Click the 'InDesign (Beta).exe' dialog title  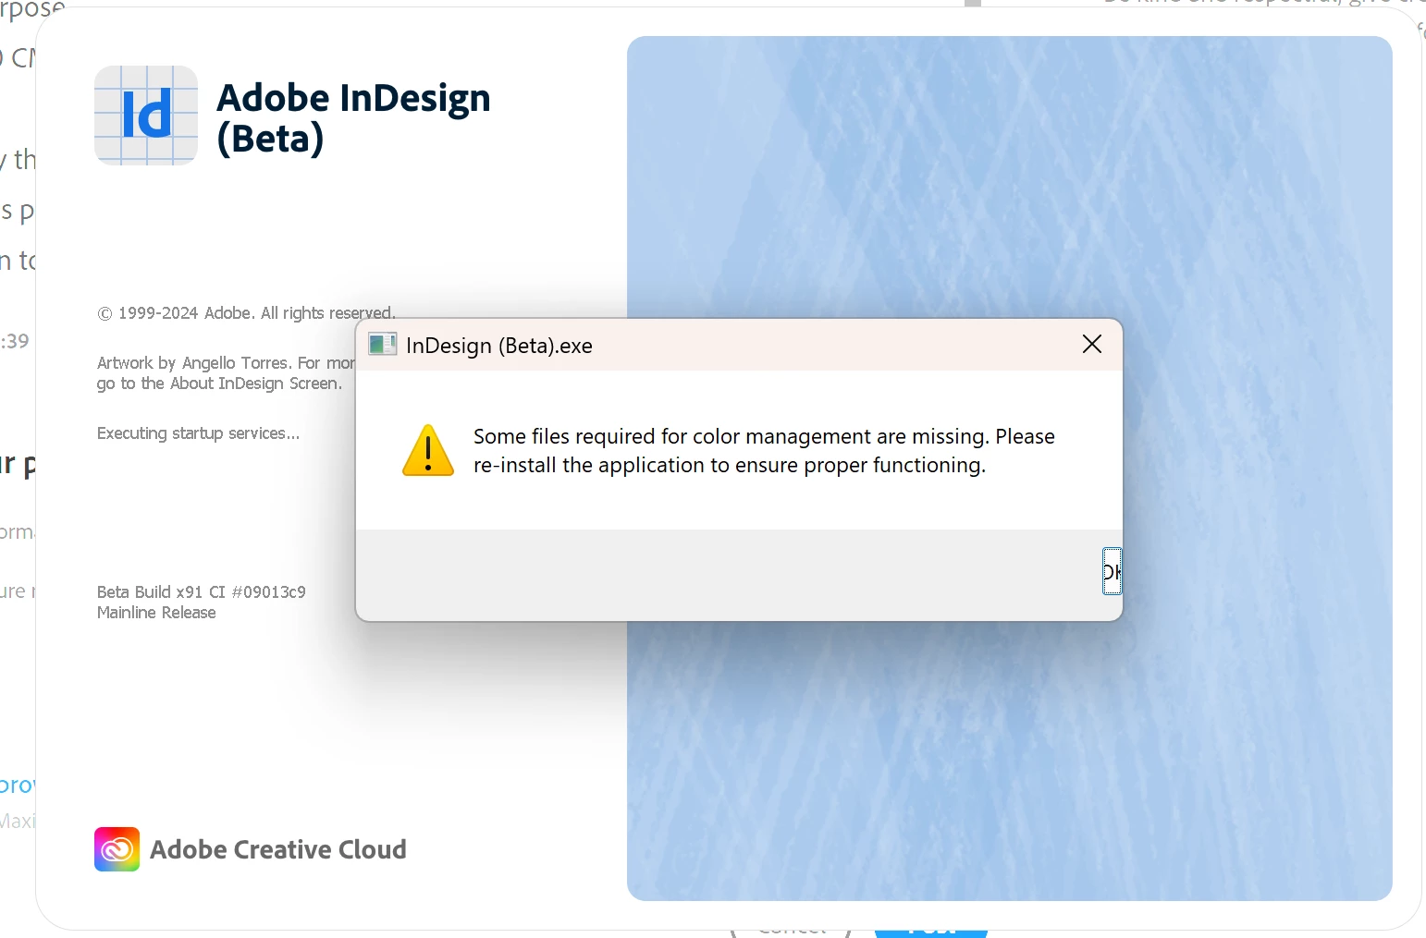[x=499, y=346]
